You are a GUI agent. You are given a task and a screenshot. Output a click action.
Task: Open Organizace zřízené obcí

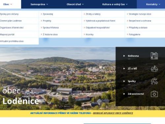tap(12, 27)
